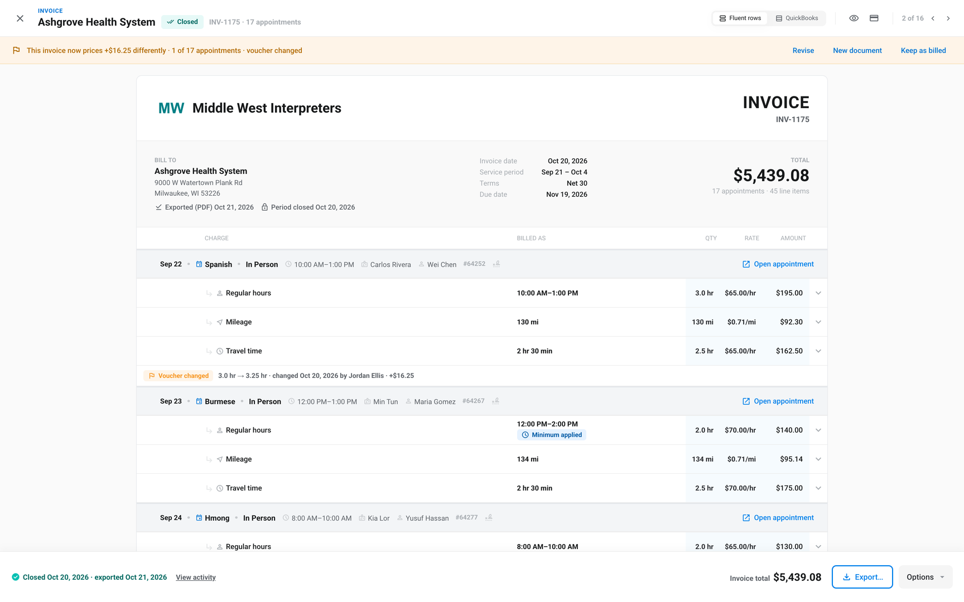Click mileage arrow icon in 130 mi row
The height and width of the screenshot is (602, 964).
[x=220, y=322]
